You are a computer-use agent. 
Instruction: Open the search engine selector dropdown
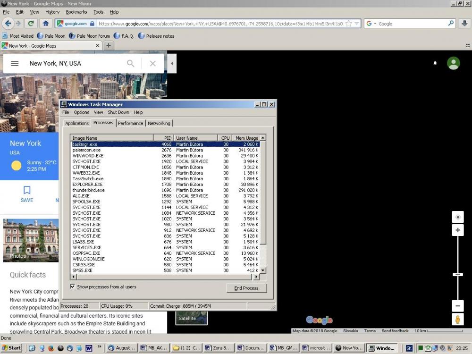click(x=372, y=24)
